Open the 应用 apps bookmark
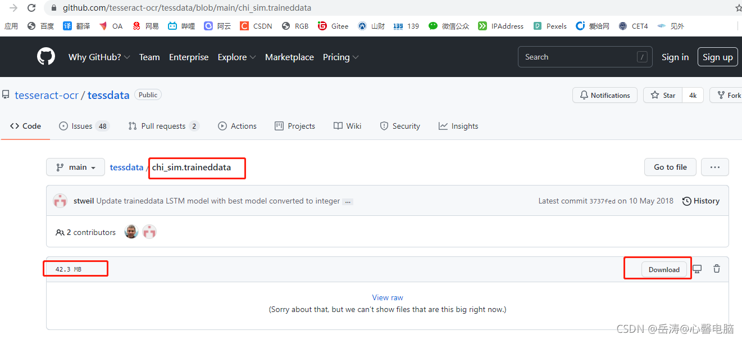This screenshot has height=339, width=742. click(x=11, y=26)
